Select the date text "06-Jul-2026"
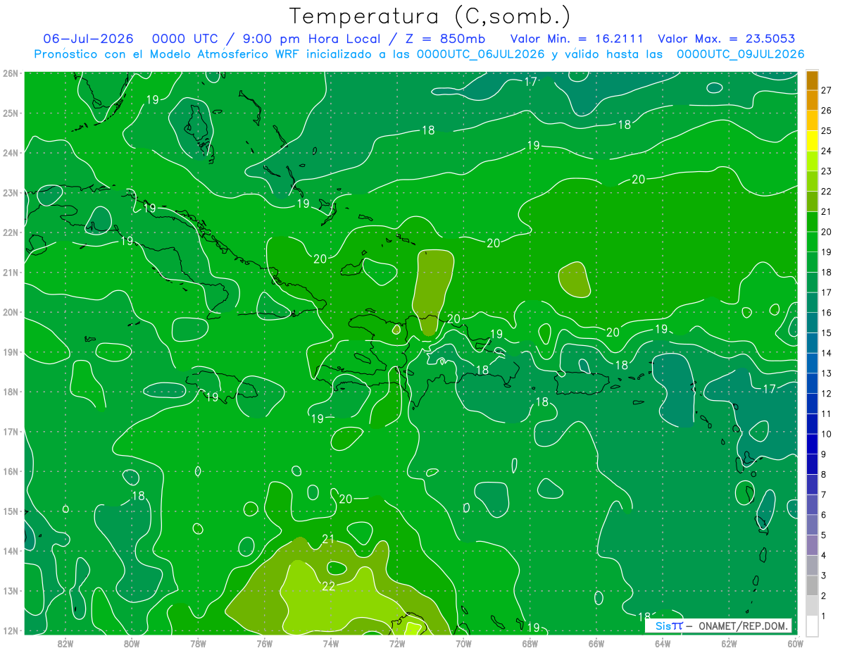The height and width of the screenshot is (653, 845). 88,39
